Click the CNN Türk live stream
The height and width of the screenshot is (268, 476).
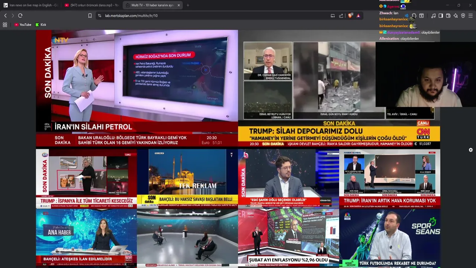339,89
